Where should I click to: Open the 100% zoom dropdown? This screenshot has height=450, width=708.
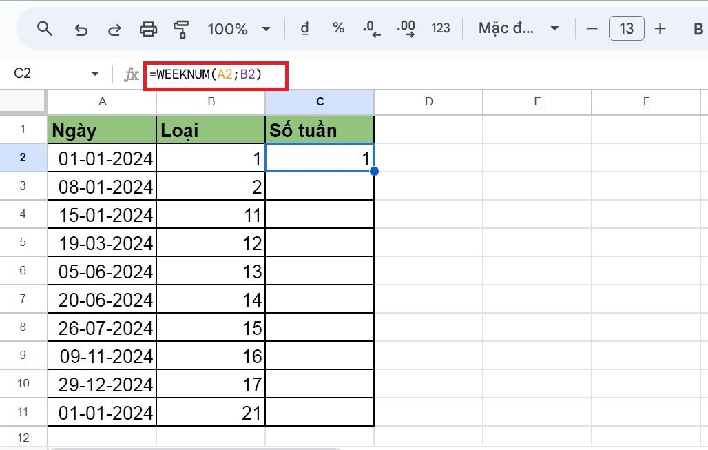tap(239, 30)
